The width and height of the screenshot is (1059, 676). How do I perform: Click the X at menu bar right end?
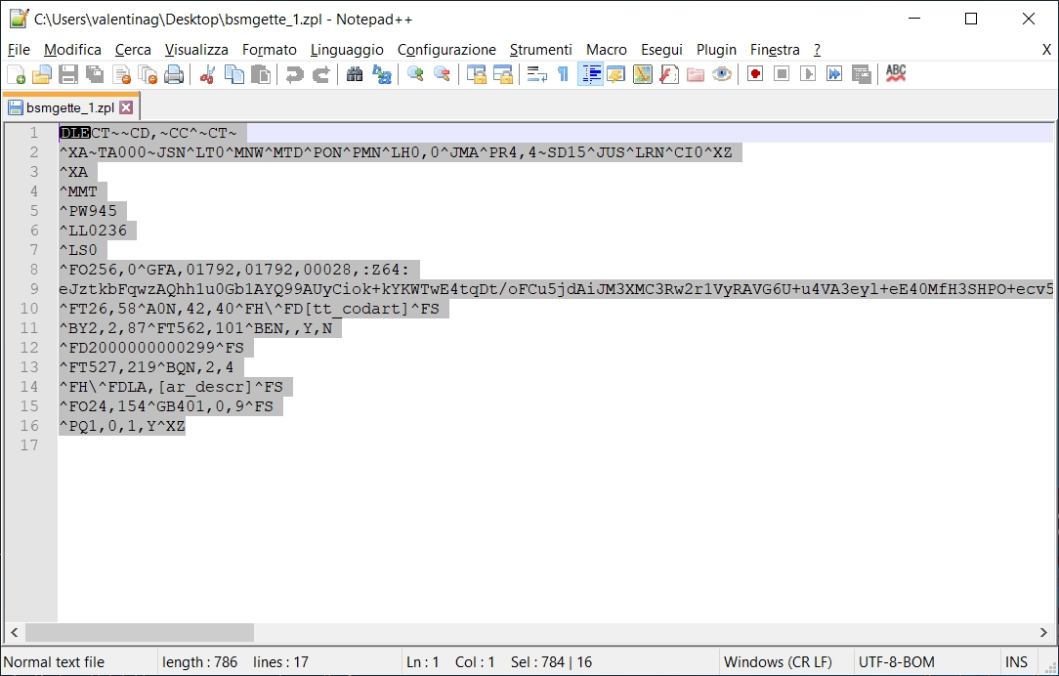(x=1046, y=49)
